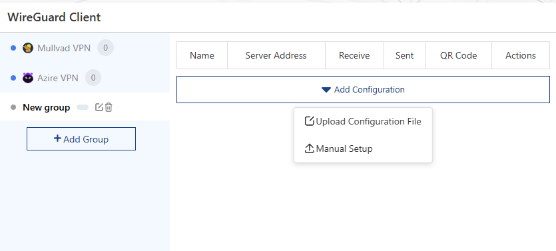Click the Server Address column header
This screenshot has height=251, width=556.
tap(276, 55)
